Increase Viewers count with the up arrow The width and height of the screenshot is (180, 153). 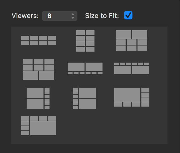(x=73, y=14)
